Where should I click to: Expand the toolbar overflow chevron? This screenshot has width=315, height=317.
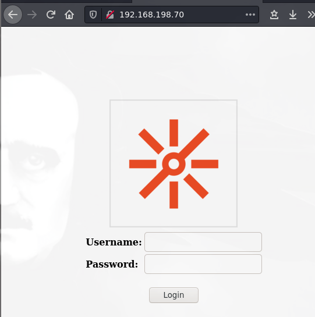point(311,15)
